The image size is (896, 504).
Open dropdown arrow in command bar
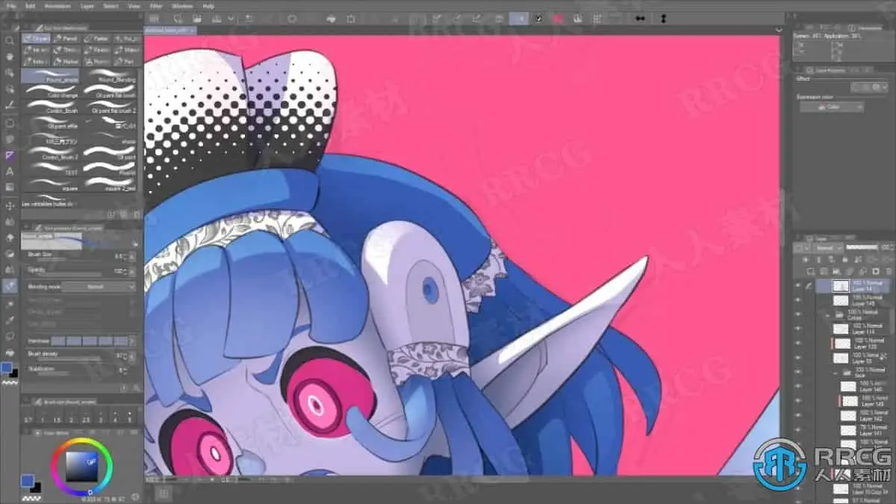click(231, 18)
